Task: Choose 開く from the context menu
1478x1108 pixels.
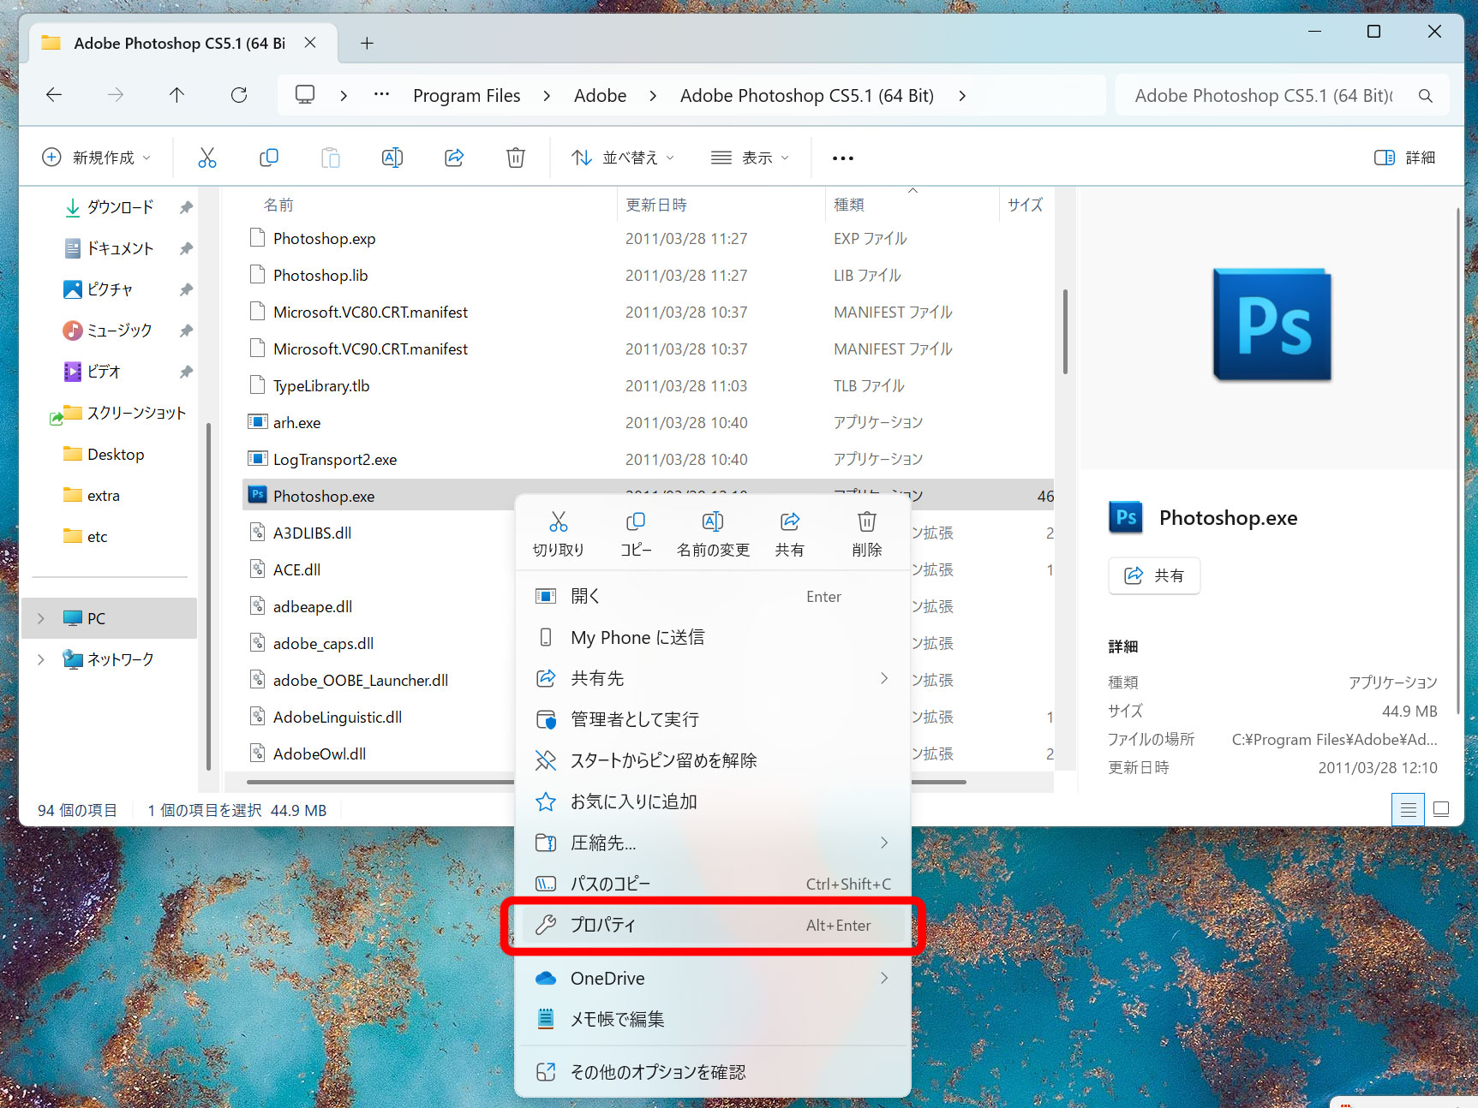Action: click(x=713, y=596)
